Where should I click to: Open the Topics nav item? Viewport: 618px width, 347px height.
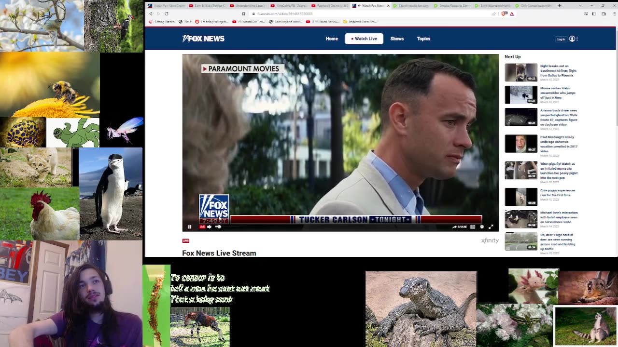click(x=423, y=39)
